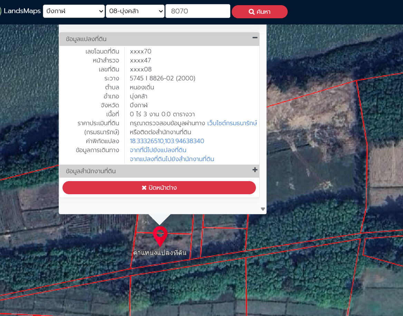Collapse ข้อมูลแปลงที่ดิน using the minus icon

pyautogui.click(x=255, y=38)
